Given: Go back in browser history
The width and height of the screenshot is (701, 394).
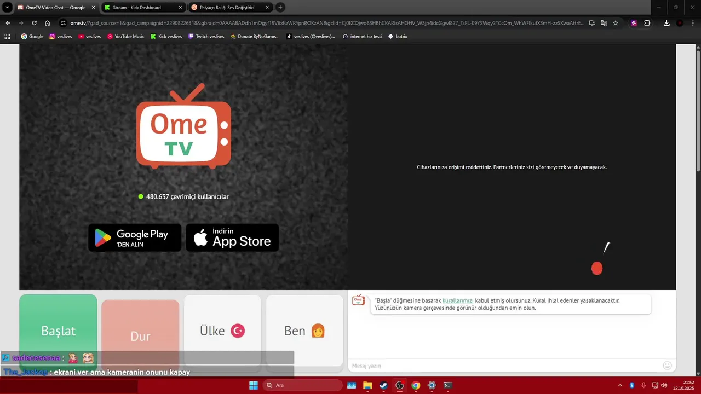Looking at the screenshot, I should click(8, 23).
